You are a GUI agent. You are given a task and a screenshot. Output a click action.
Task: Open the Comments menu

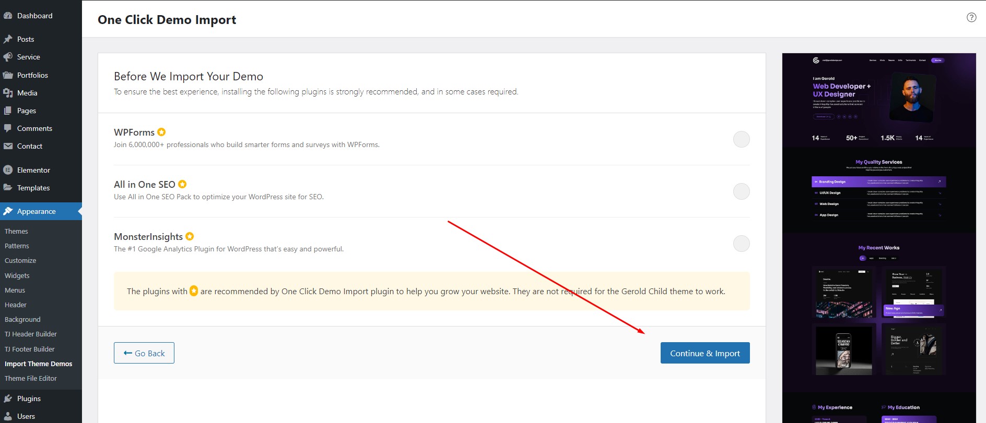41,128
